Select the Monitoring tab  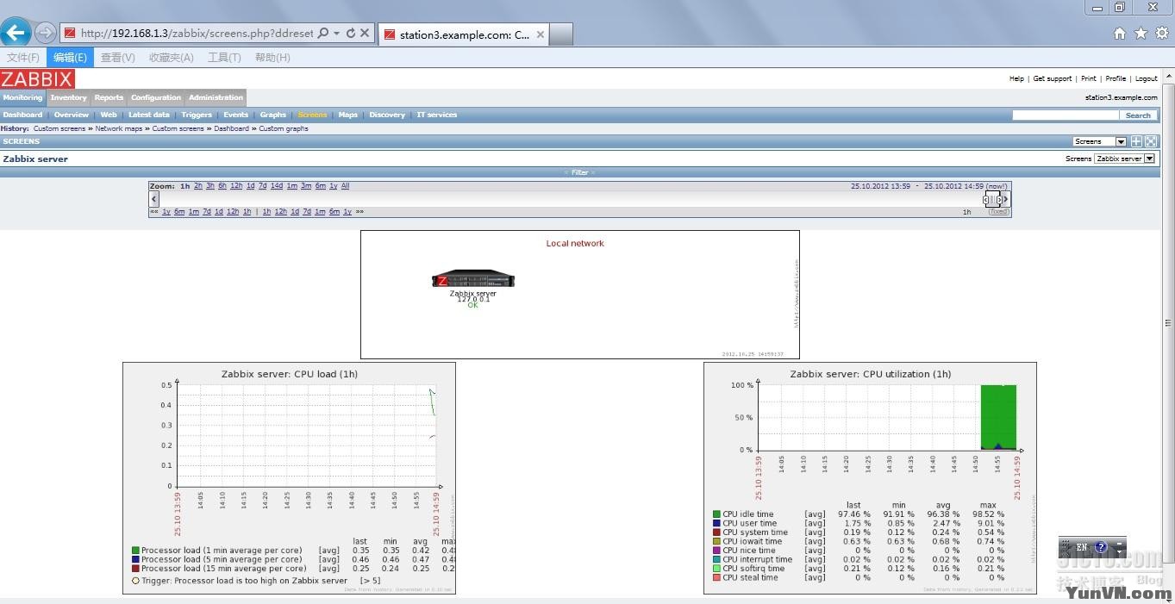(22, 98)
